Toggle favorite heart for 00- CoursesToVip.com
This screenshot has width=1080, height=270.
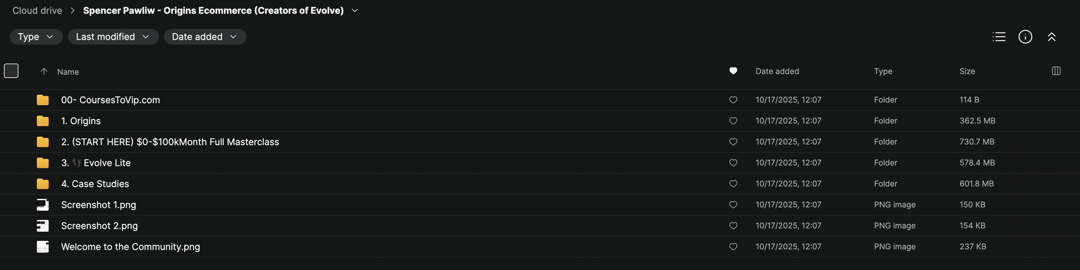(733, 100)
